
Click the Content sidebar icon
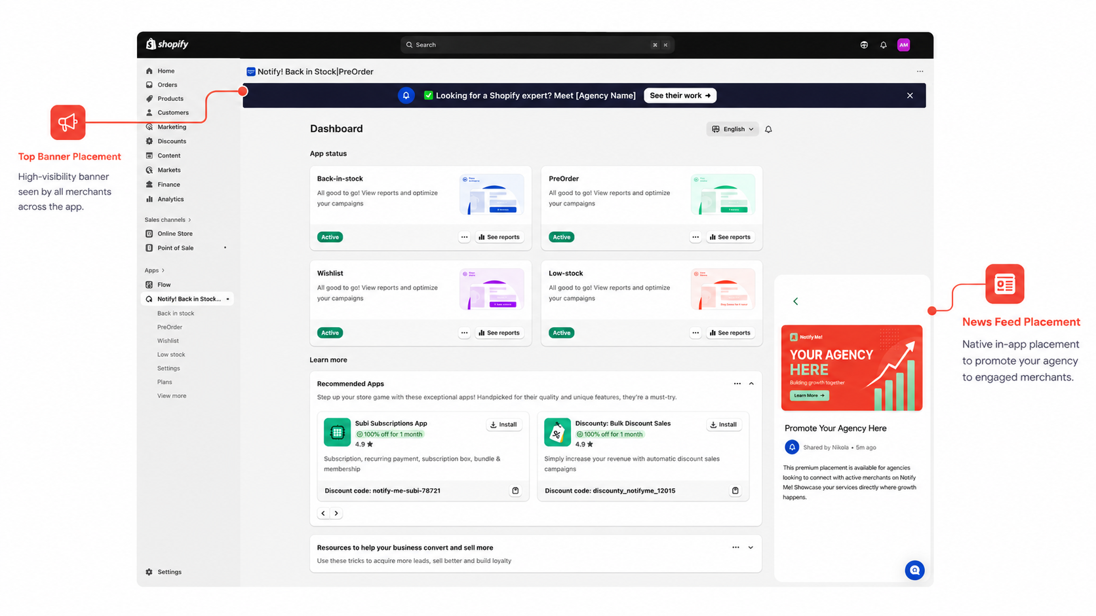149,156
